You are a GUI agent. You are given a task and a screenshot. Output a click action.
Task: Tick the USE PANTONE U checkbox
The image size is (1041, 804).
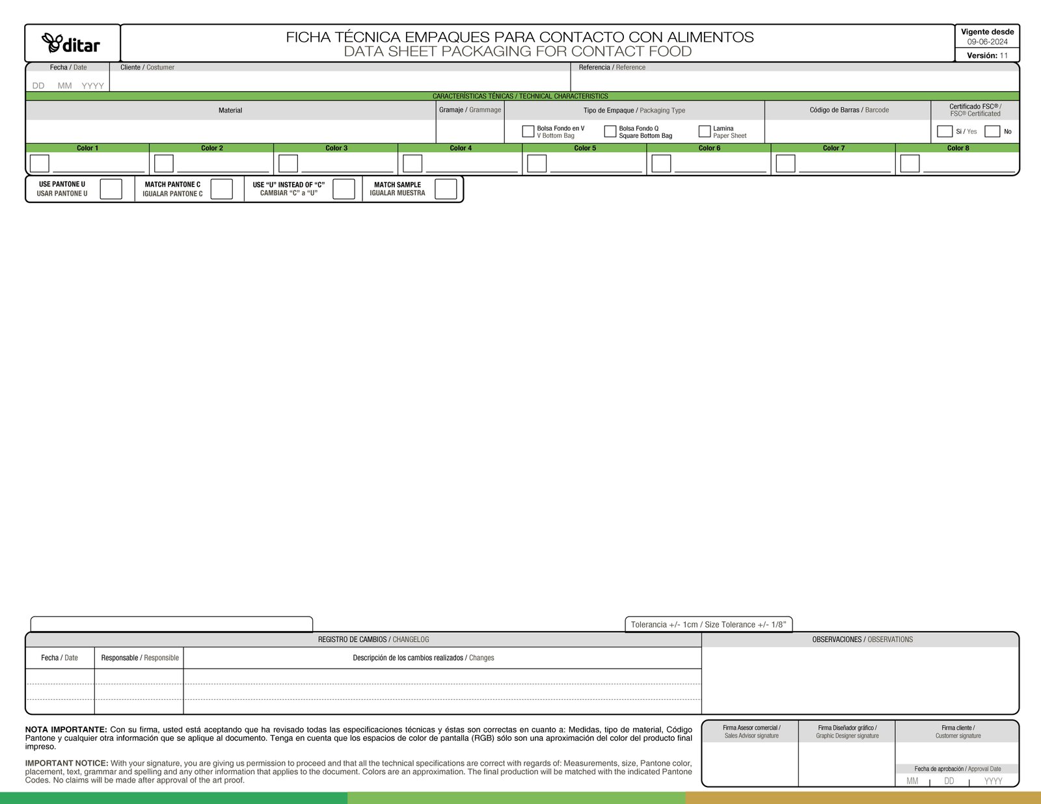(x=111, y=189)
